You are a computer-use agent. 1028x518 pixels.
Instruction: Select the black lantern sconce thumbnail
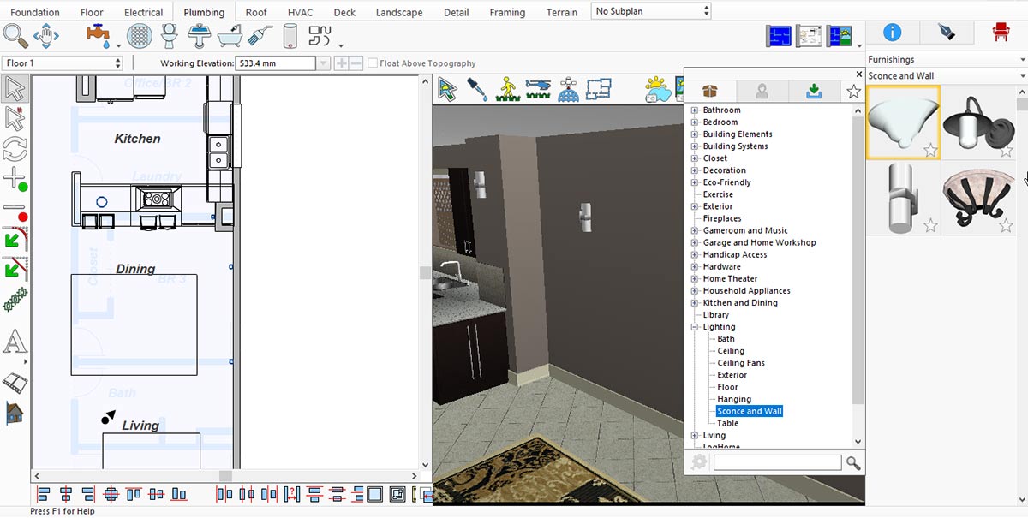(978, 123)
